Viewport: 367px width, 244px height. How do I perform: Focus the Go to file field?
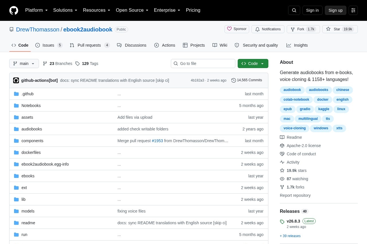[203, 64]
